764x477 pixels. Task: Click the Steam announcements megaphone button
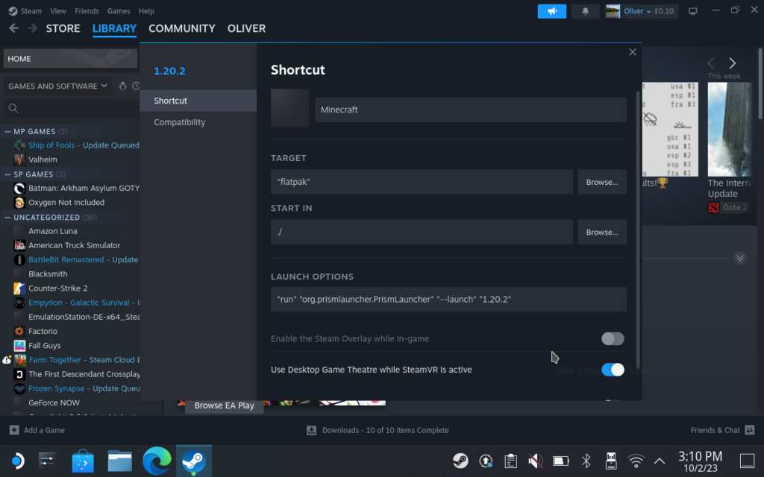click(551, 11)
